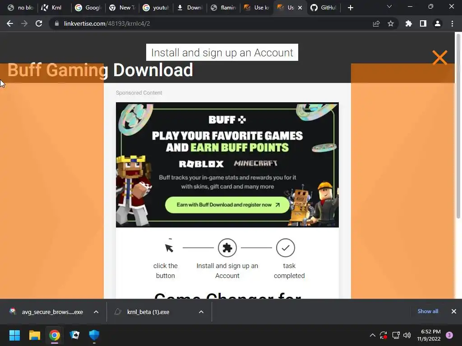
Task: Click the 'Install and sign up an Account' tooltip
Action: click(222, 52)
